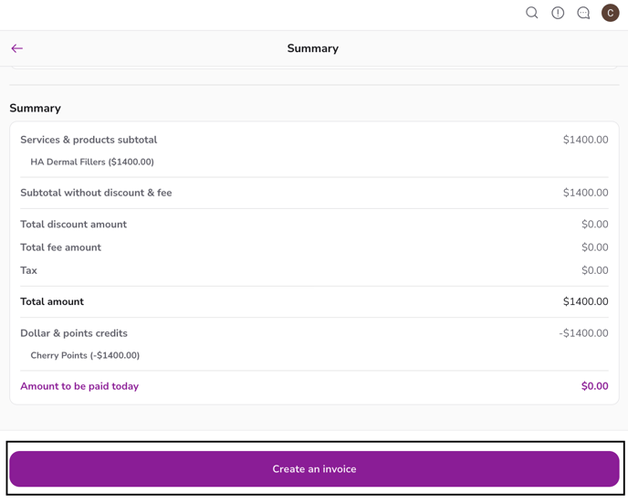The image size is (628, 504).
Task: Click the $0.00 amount due value
Action: point(594,386)
